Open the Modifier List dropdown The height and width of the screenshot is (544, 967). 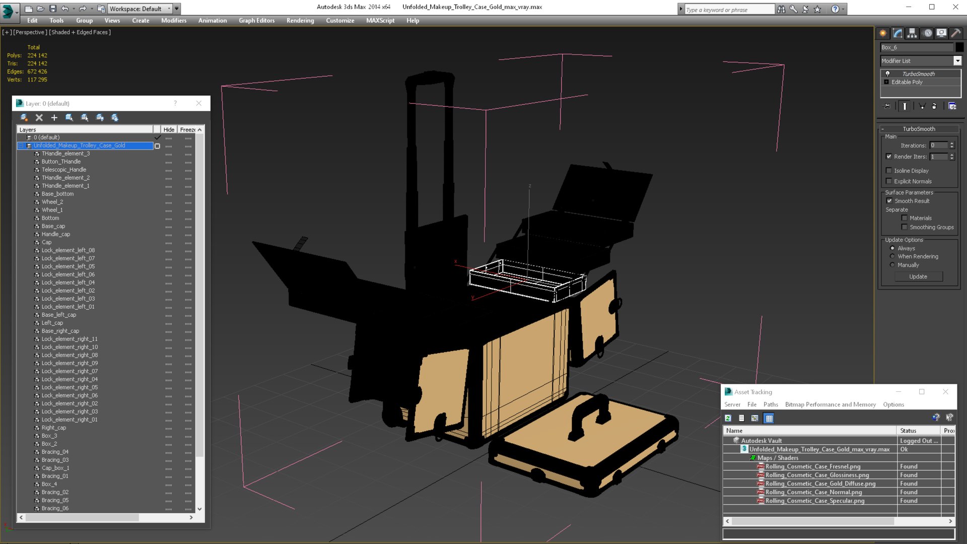click(x=957, y=61)
